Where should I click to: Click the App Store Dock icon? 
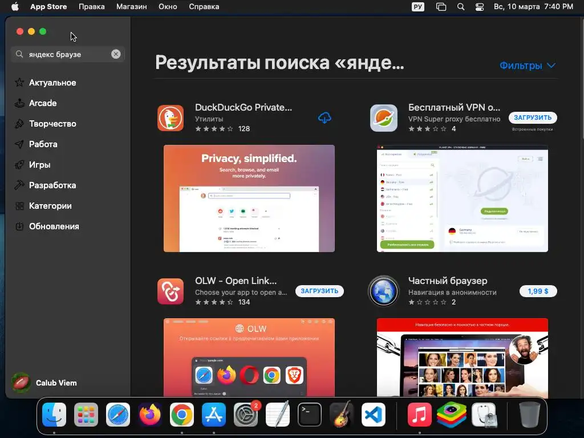tap(214, 415)
